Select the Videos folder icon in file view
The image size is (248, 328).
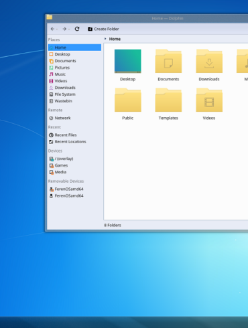[209, 100]
